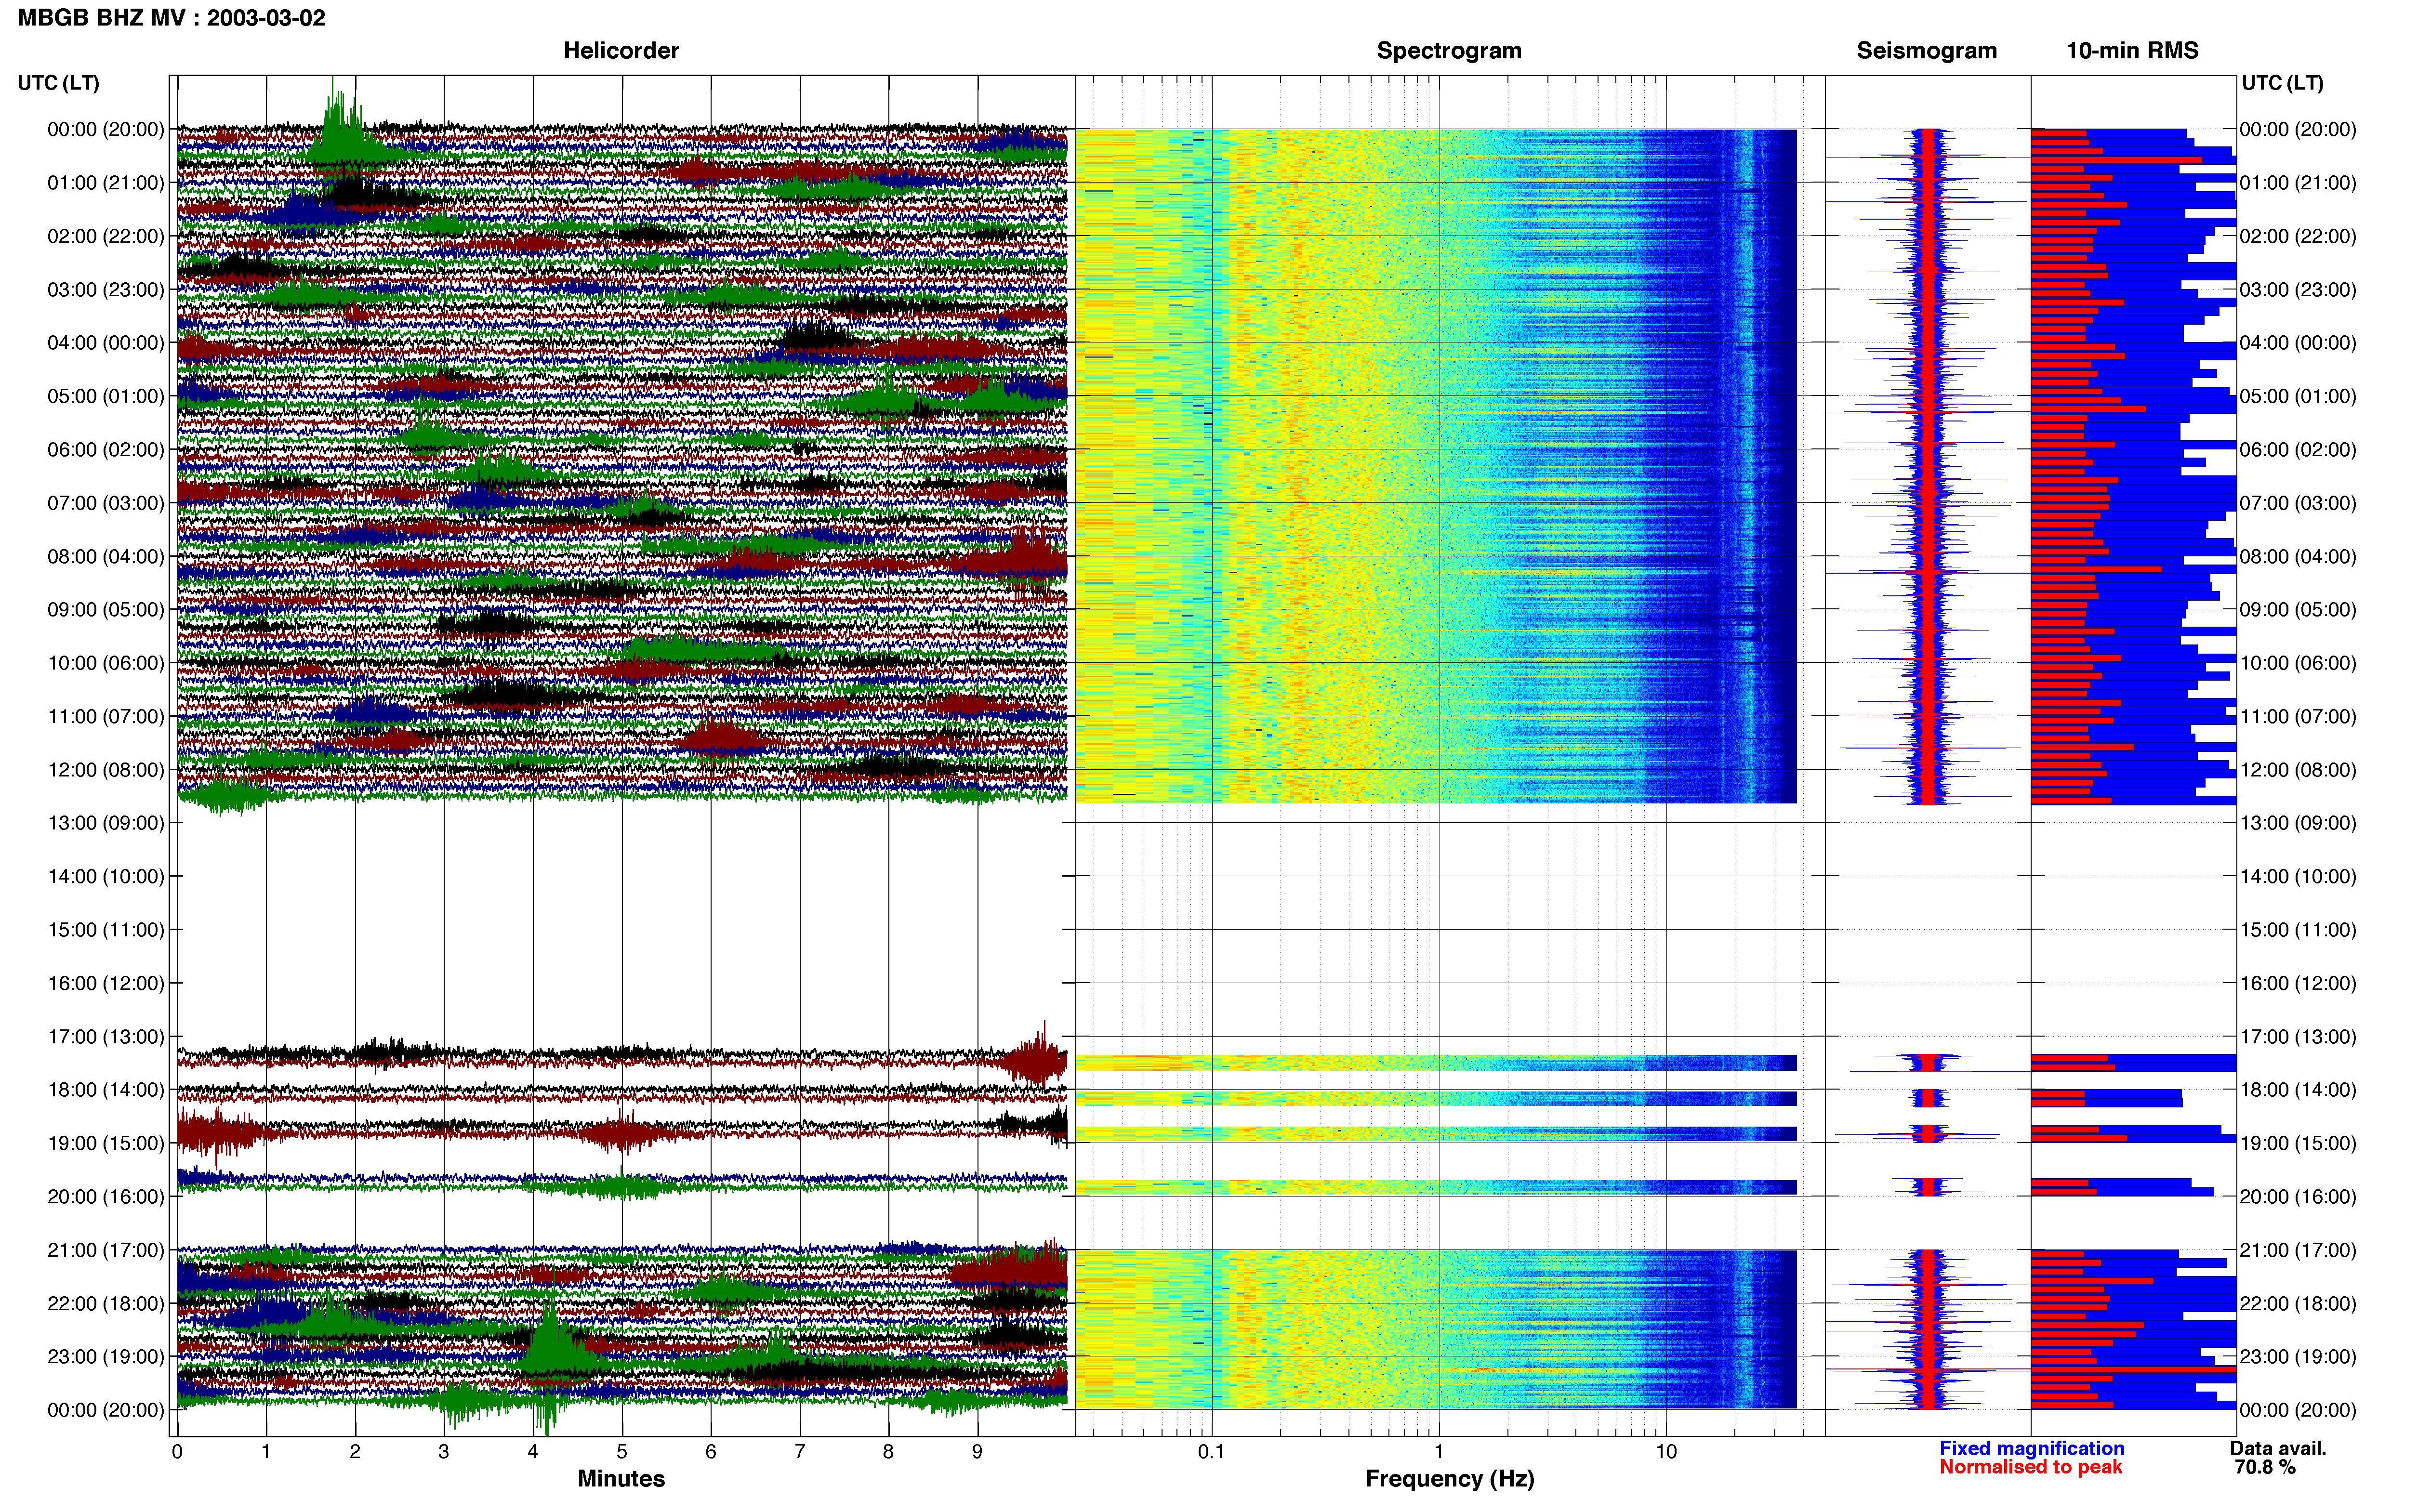Viewport: 2418px width, 1512px height.
Task: Click the red 'Normalised to peak' legend text
Action: click(x=2030, y=1468)
